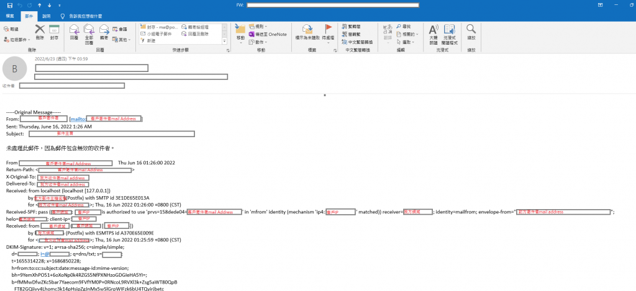Open the 快速步驟 dialog launcher

pos(228,50)
